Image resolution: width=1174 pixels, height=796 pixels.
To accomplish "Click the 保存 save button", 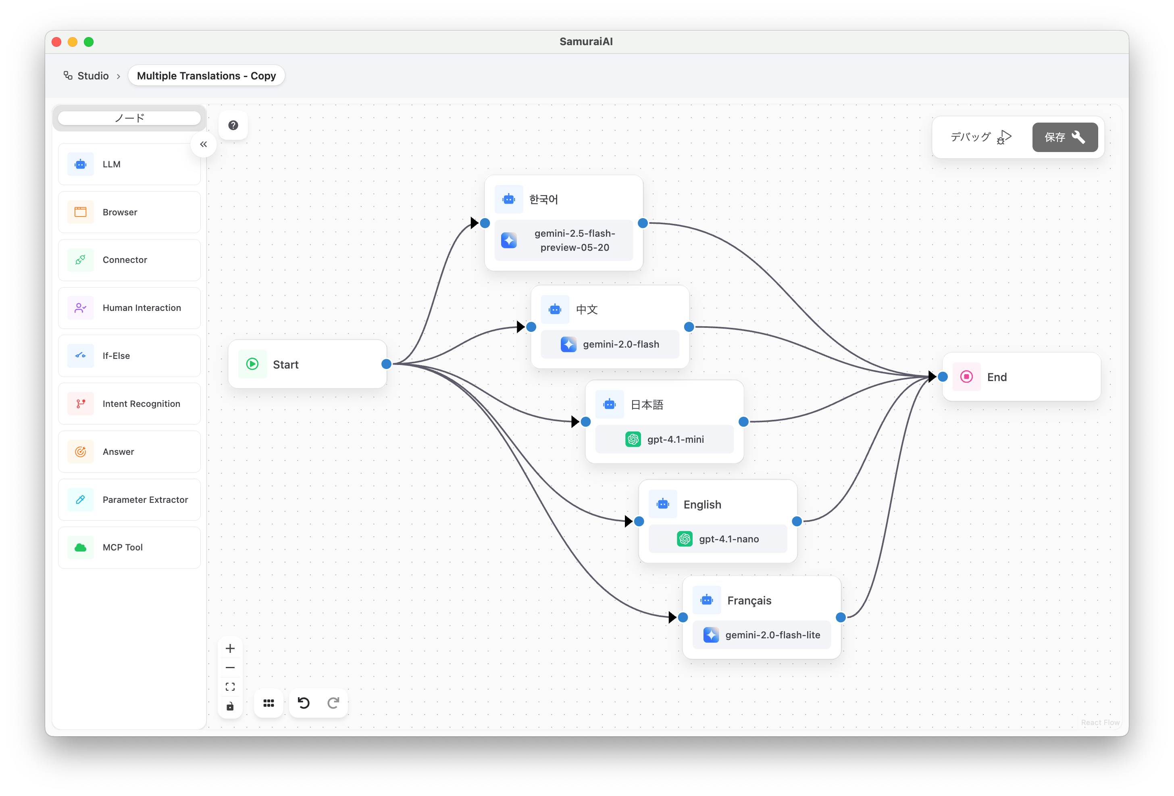I will 1064,137.
